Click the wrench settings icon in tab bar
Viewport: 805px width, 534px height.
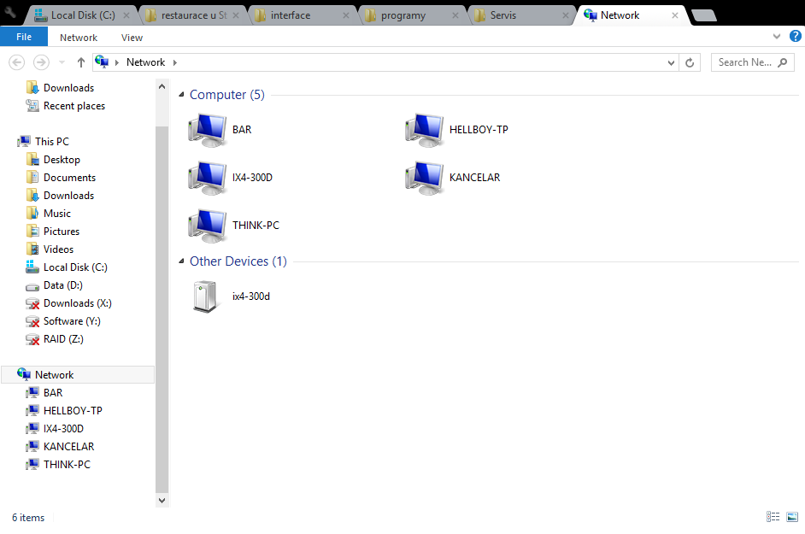[x=11, y=12]
